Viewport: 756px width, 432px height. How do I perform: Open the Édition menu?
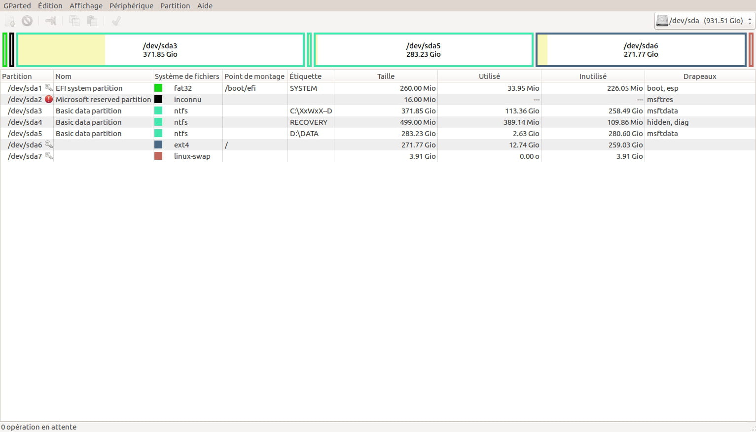(50, 6)
